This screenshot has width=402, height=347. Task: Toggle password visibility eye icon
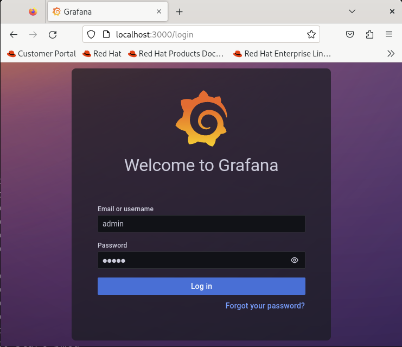point(295,260)
